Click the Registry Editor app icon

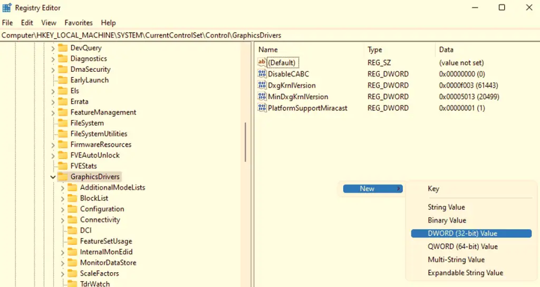pyautogui.click(x=7, y=7)
